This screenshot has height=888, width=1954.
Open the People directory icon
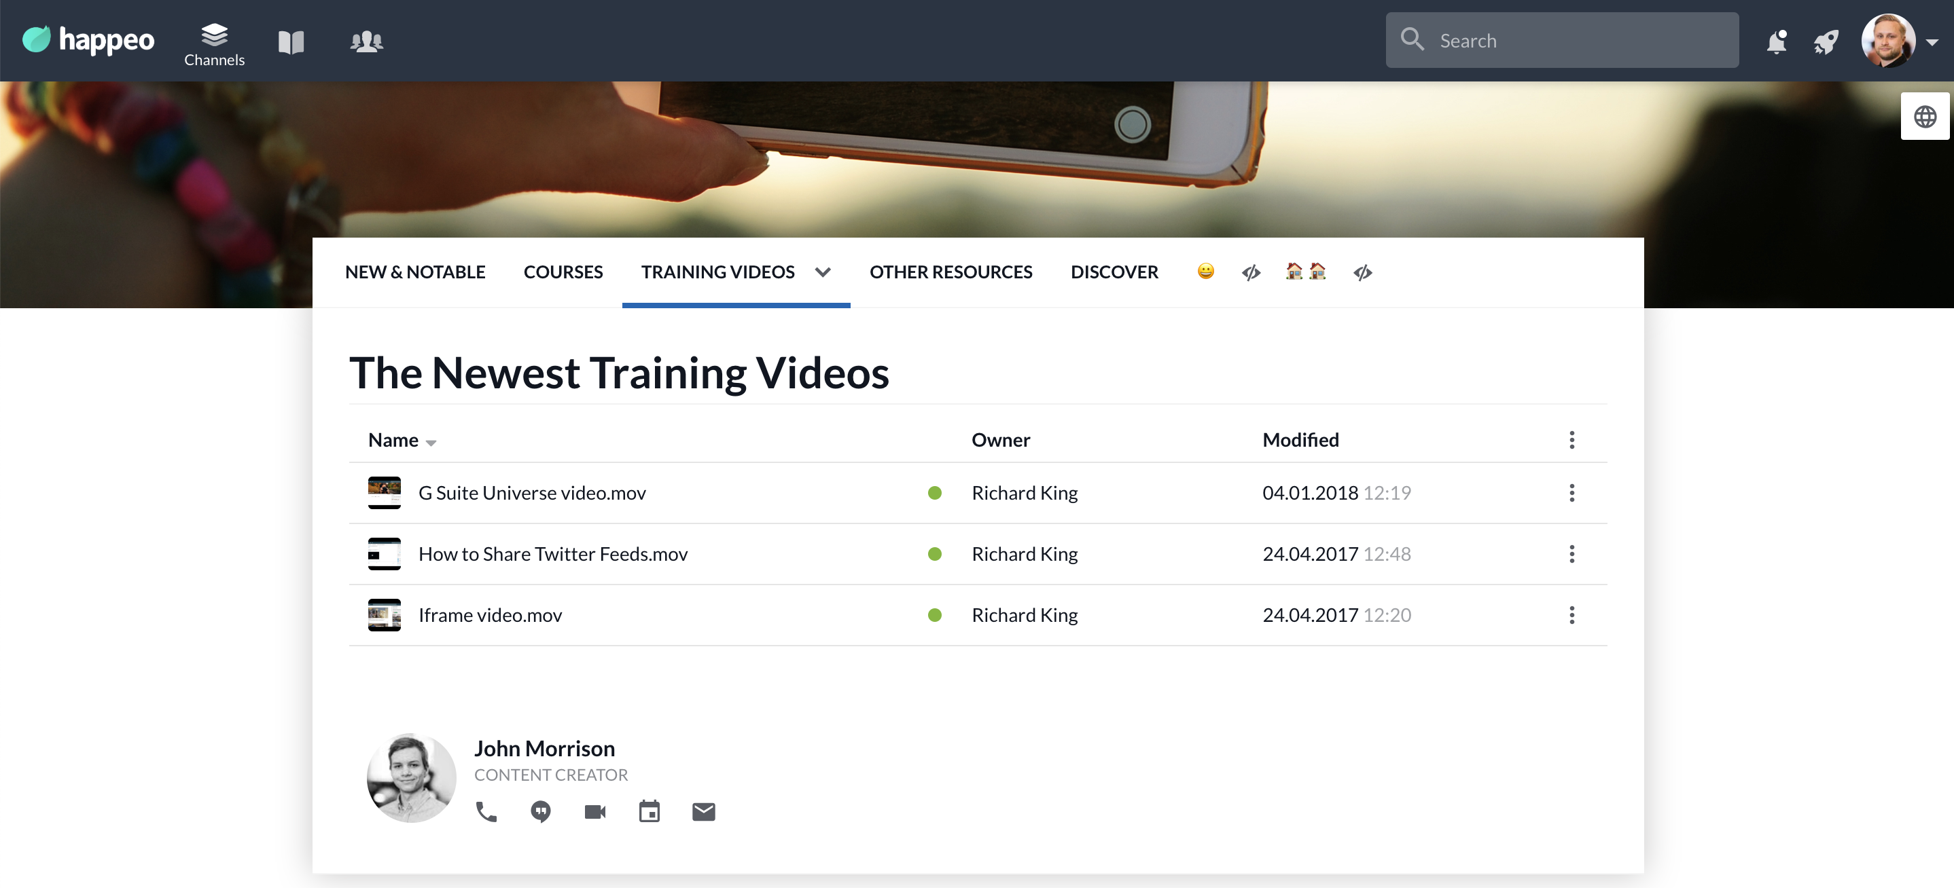366,41
